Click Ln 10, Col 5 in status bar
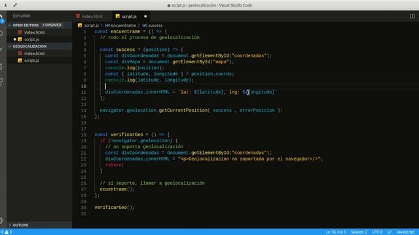 tap(336, 232)
